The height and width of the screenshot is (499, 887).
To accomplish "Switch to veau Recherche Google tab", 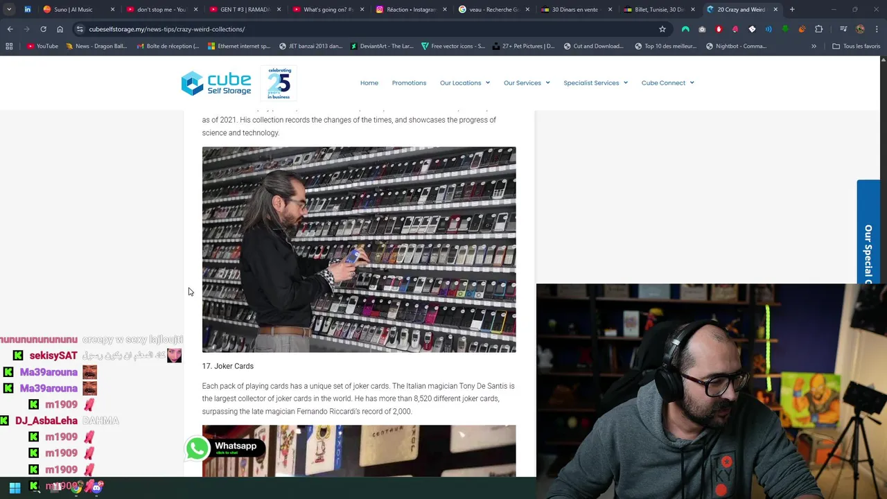I will [493, 10].
